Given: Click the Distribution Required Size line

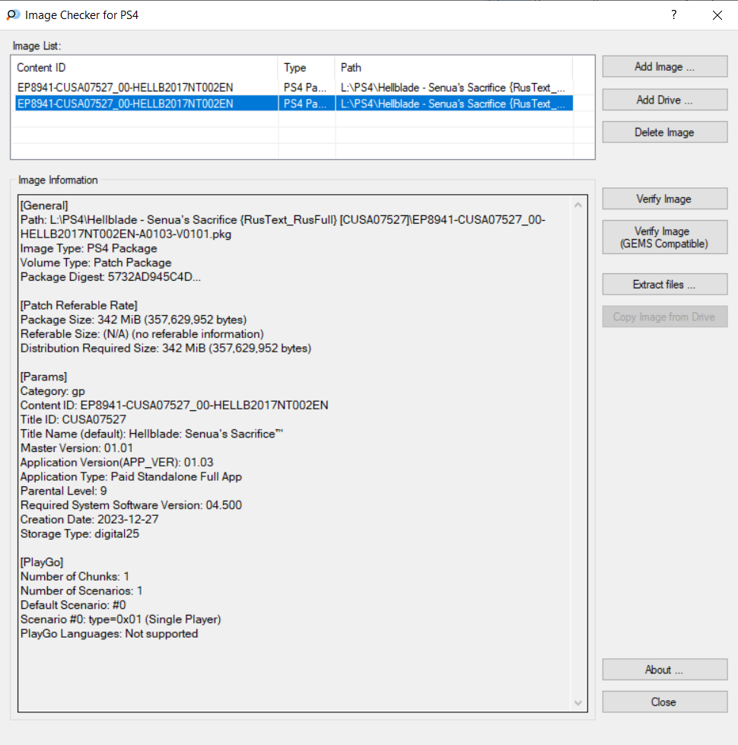Looking at the screenshot, I should (x=166, y=349).
